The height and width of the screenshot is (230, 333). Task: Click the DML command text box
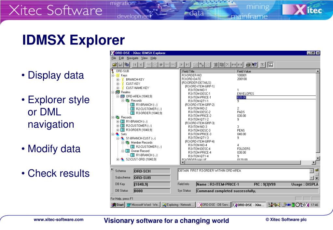(243, 174)
